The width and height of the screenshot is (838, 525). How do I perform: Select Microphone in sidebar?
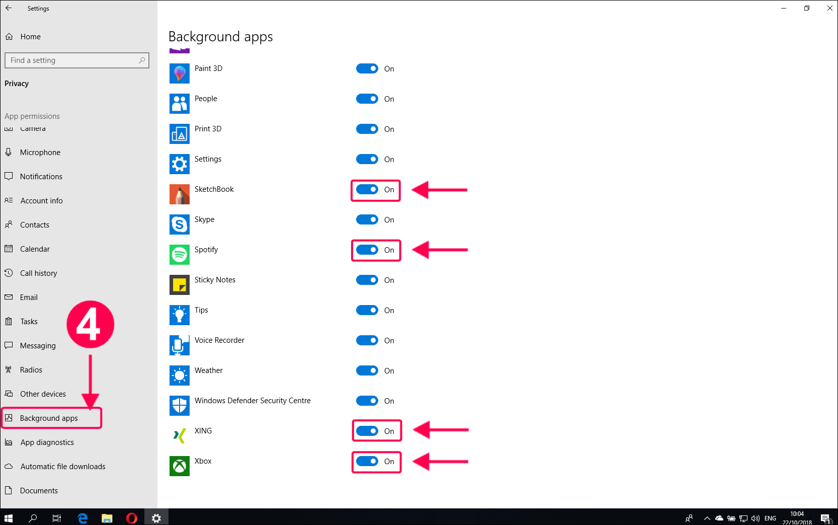pyautogui.click(x=78, y=153)
